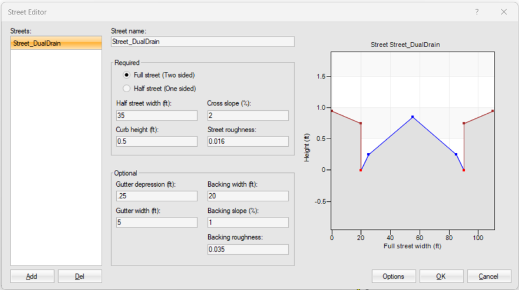
Task: Click the Gutter depression (ft) label
Action: click(x=146, y=184)
